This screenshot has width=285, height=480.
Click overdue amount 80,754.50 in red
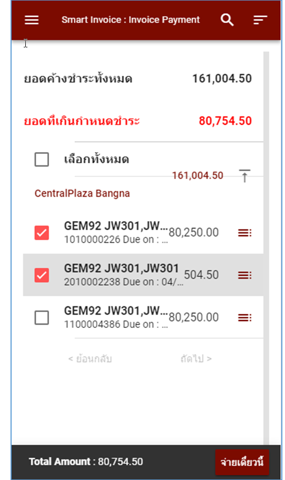pos(225,121)
